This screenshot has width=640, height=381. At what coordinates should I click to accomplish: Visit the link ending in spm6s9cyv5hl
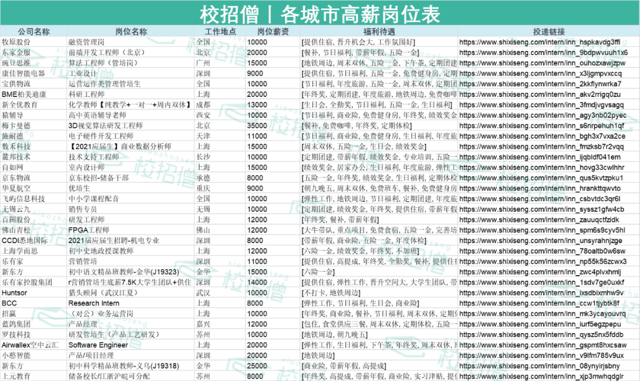542,230
